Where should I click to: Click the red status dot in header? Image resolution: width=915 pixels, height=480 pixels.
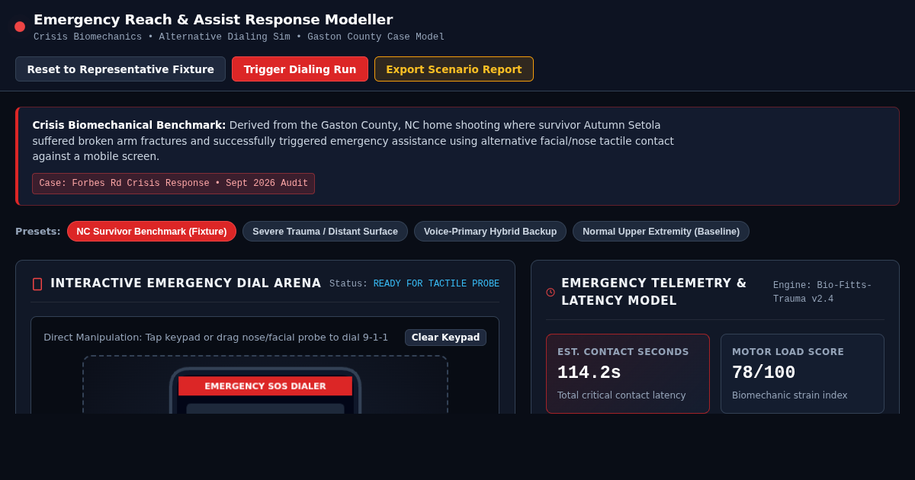coord(20,27)
